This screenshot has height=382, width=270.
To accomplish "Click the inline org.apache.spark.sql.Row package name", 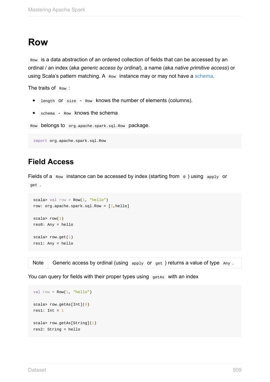I will pos(97,126).
